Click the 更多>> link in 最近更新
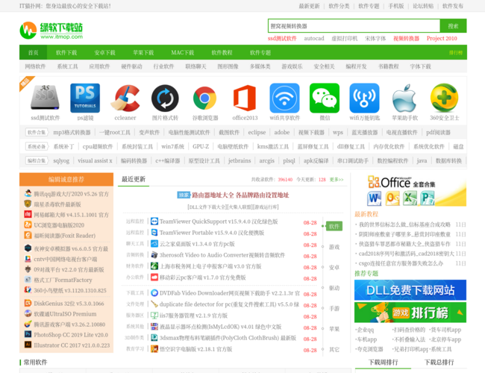 pos(337,179)
